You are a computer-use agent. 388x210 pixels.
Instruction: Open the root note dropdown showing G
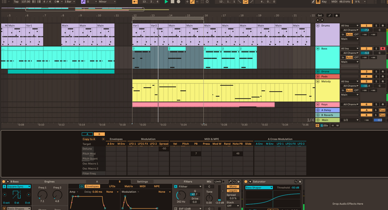91,2
